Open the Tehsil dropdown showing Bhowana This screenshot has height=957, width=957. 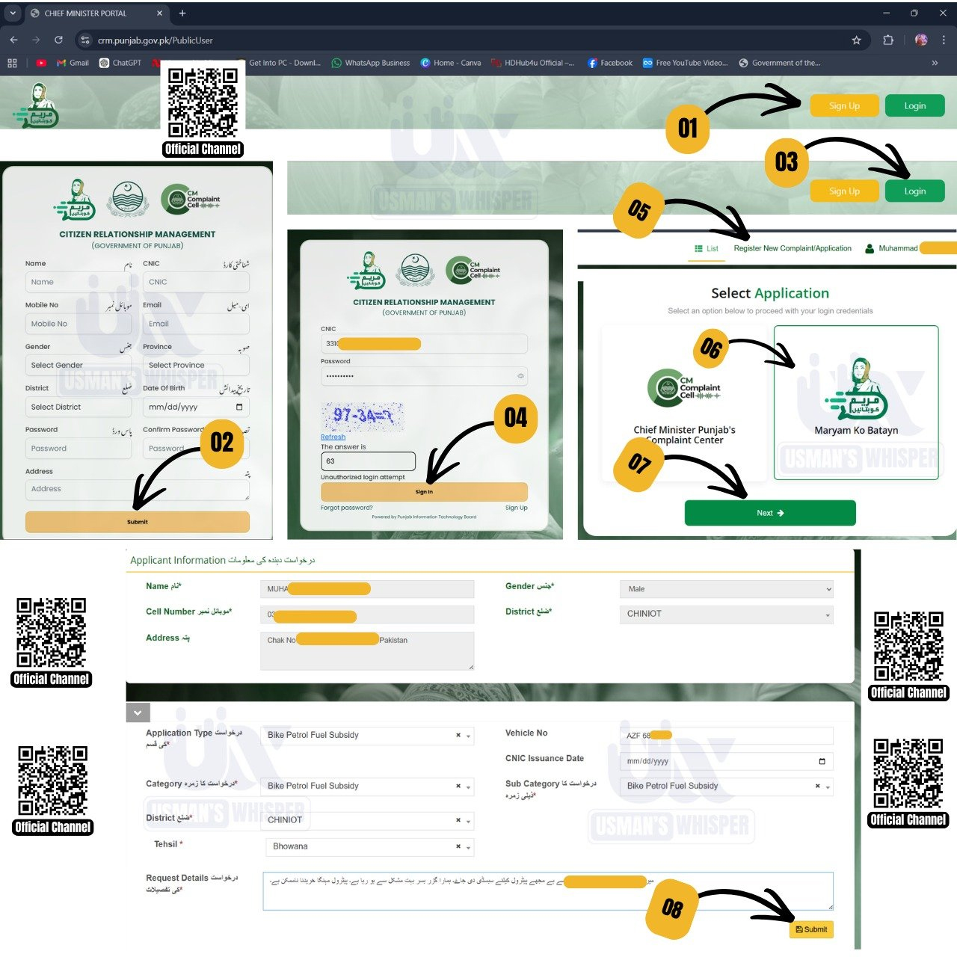pyautogui.click(x=468, y=847)
